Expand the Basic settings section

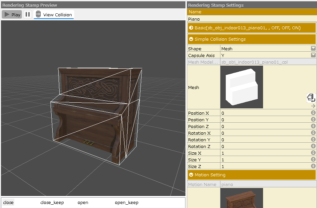(x=191, y=28)
